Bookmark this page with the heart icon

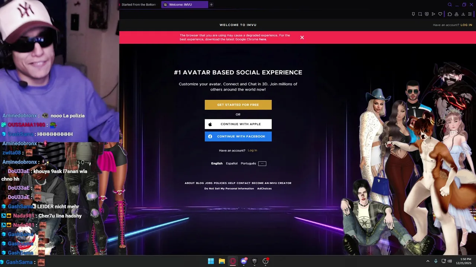440,14
